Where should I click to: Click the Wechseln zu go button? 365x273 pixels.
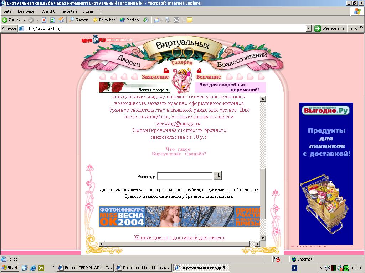click(x=329, y=28)
